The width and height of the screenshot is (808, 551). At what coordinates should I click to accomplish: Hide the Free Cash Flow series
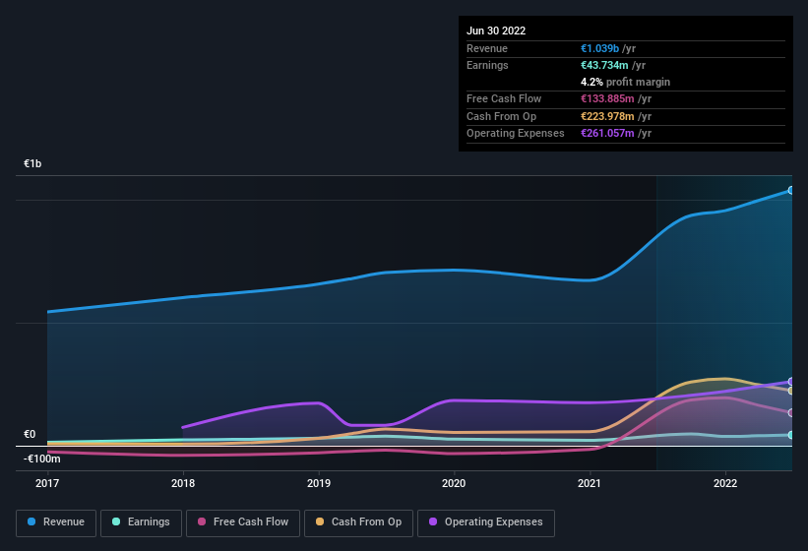243,522
